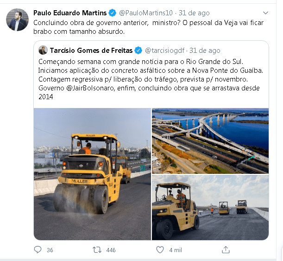Open large yellow Muller roller photo
Screen dimensions: 283x261
point(93,174)
